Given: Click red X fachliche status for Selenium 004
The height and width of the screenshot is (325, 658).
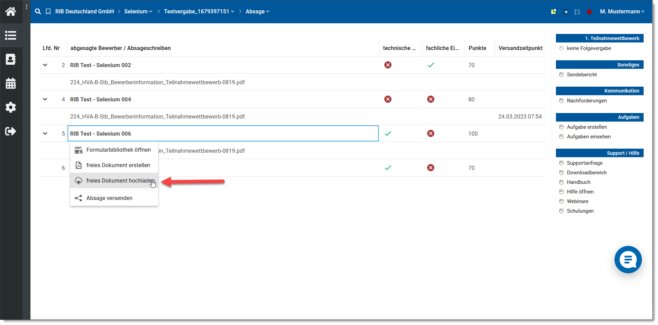Looking at the screenshot, I should (431, 99).
